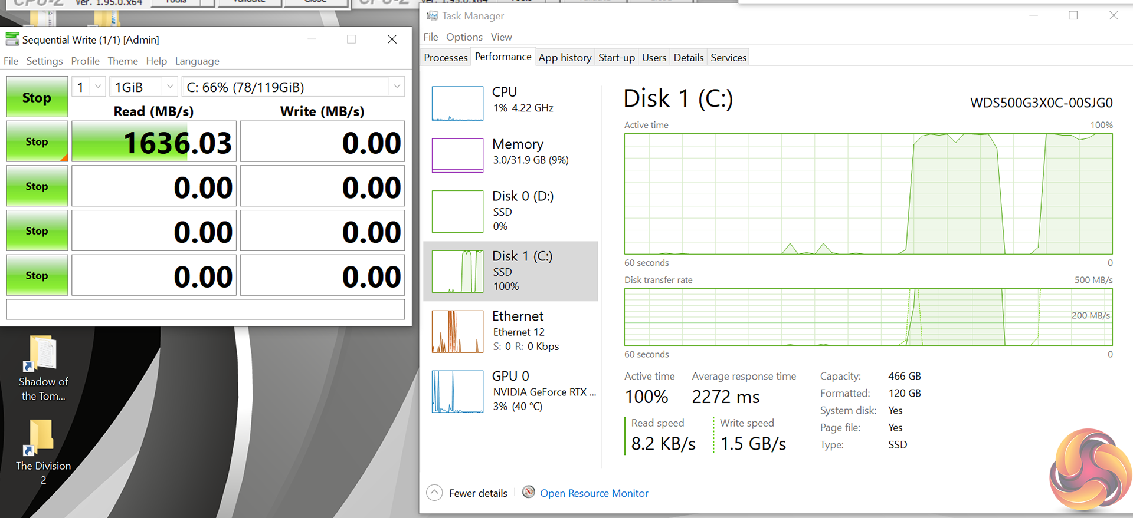The height and width of the screenshot is (518, 1133).
Task: Click the Disk 1 active time graph
Action: pyautogui.click(x=868, y=194)
